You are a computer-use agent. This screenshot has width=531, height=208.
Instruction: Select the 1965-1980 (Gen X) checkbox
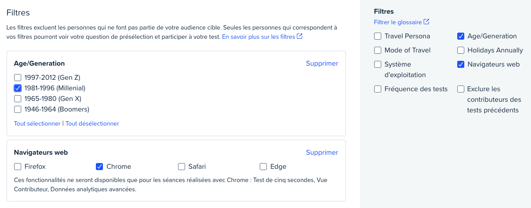tap(18, 99)
